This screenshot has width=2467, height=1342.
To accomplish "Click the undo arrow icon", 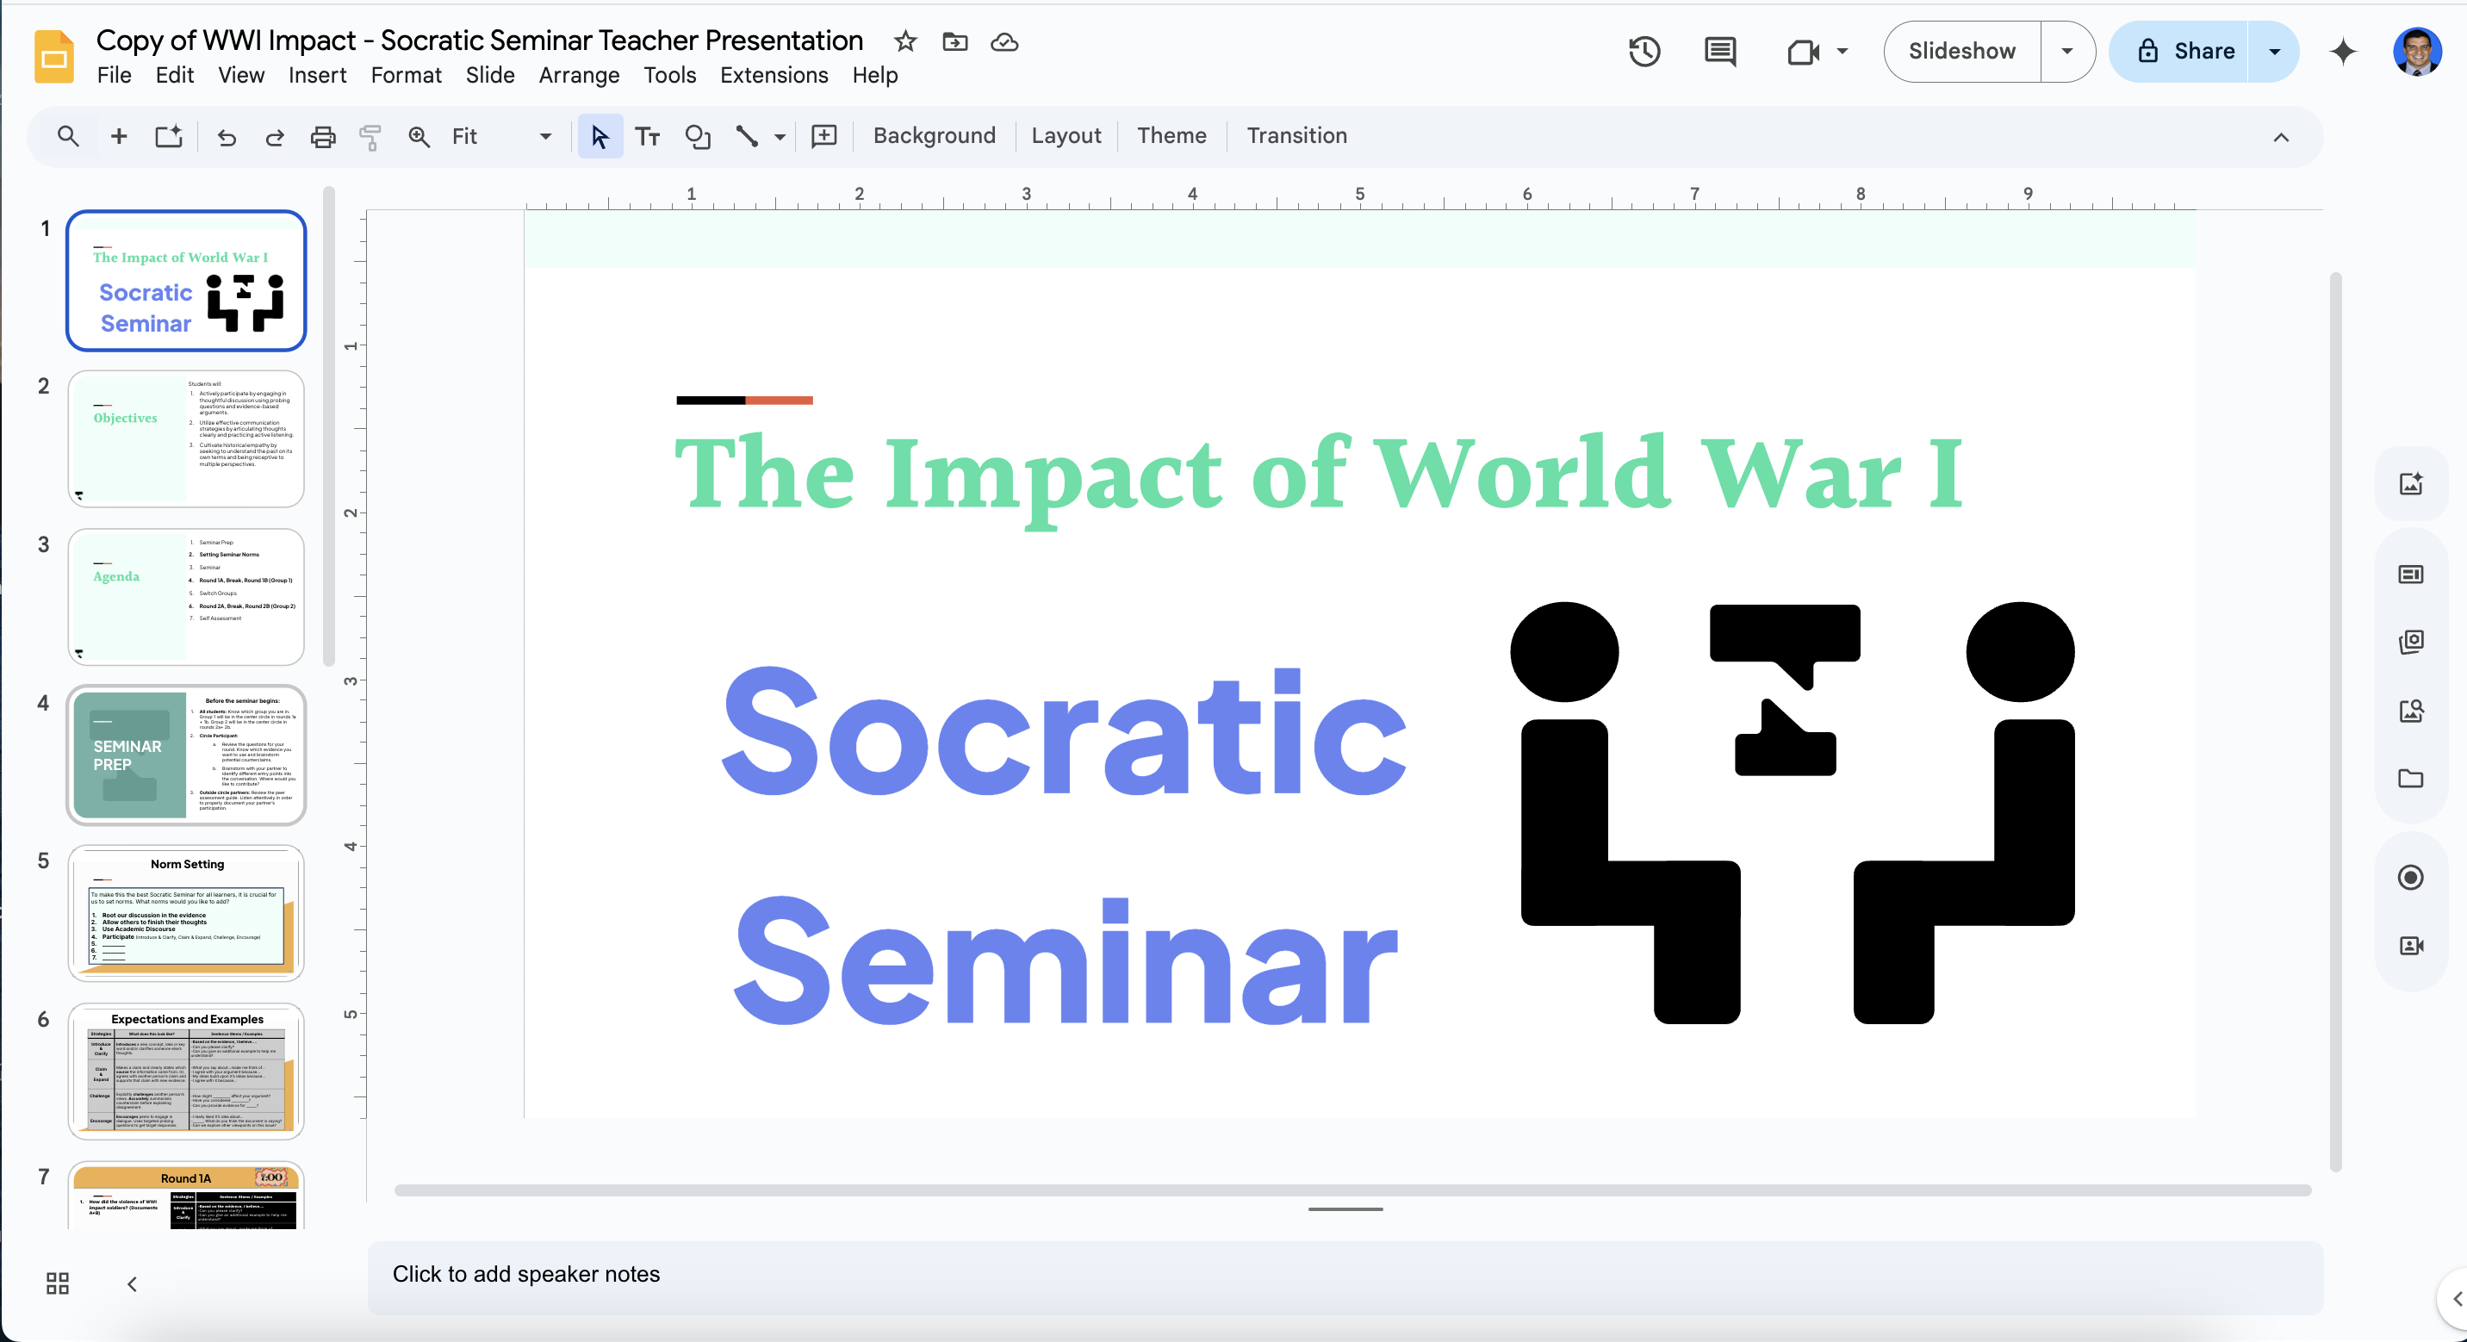I will tap(226, 137).
